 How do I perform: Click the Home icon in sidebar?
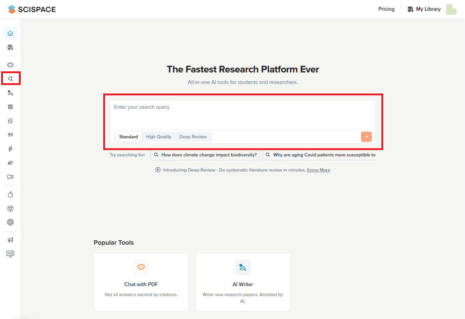[10, 33]
